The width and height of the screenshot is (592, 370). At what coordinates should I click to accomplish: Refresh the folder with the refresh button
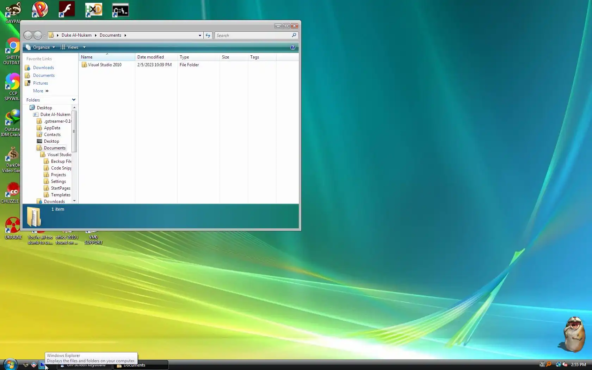coord(208,35)
